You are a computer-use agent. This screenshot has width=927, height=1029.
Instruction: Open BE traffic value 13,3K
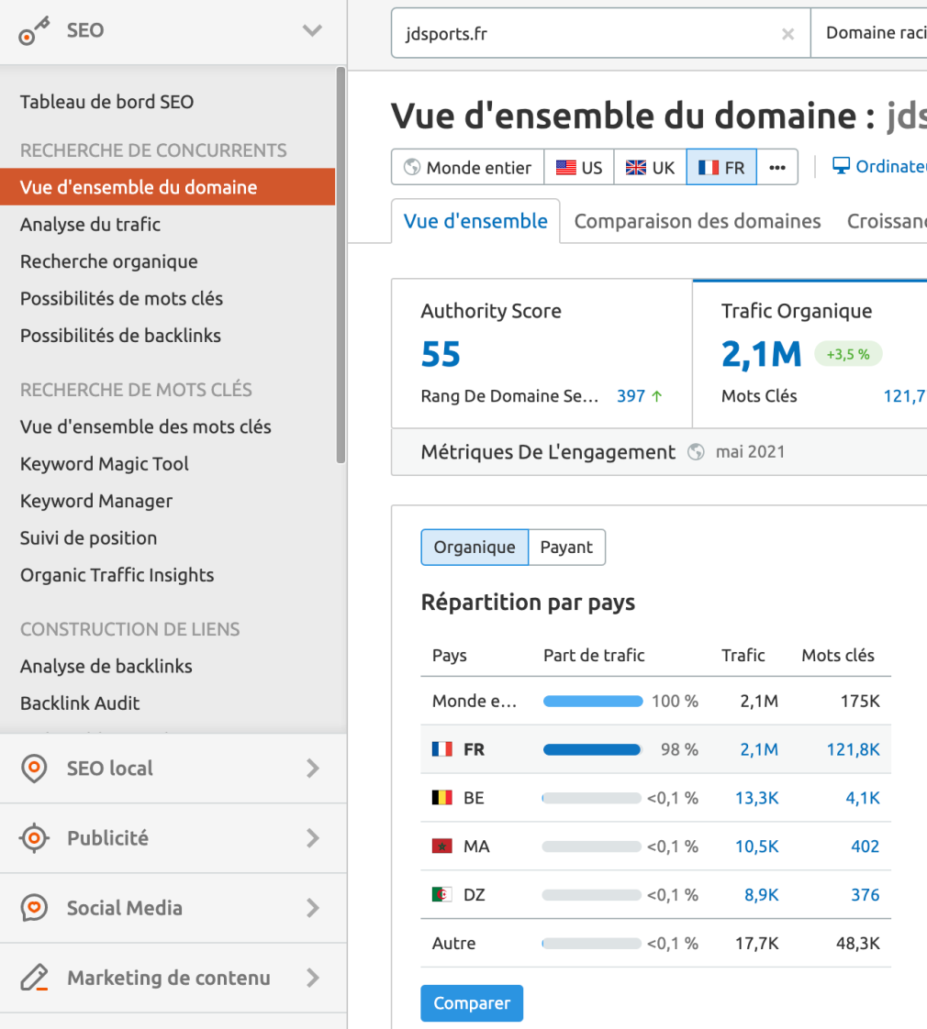coord(757,798)
